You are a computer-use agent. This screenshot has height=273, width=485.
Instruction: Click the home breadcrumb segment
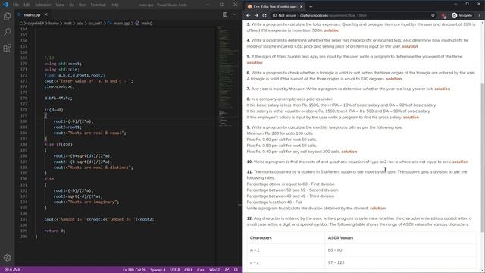click(x=53, y=23)
